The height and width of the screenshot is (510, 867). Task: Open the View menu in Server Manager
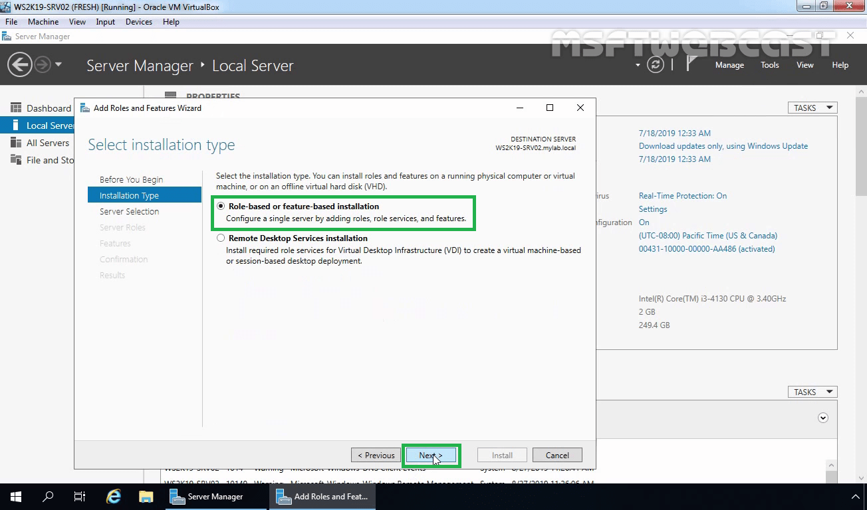805,65
